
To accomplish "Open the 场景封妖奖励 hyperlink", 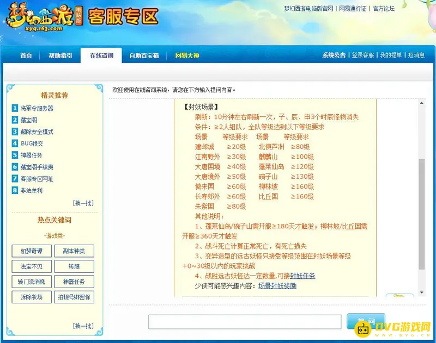I will (277, 286).
